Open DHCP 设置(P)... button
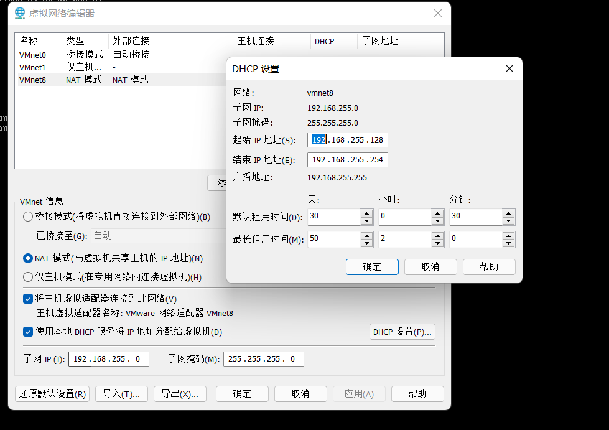 pos(402,332)
